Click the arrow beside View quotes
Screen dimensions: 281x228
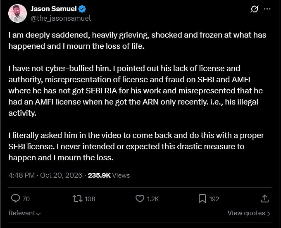(269, 214)
